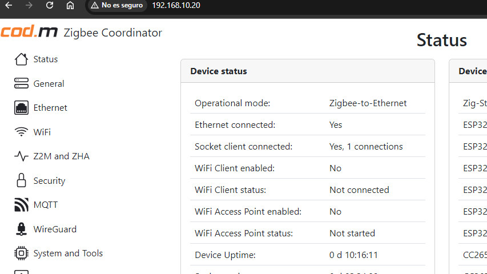Click the Security padlock icon

point(21,180)
